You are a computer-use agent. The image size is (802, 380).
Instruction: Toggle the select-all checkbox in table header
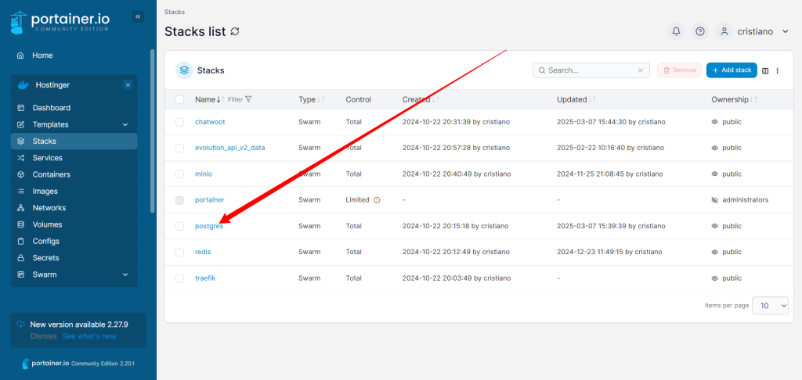[180, 99]
